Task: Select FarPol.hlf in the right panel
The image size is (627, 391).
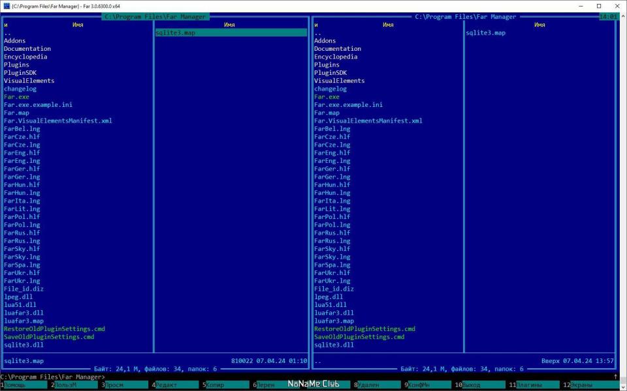Action: 332,216
